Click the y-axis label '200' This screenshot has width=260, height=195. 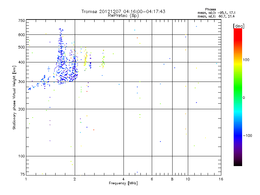pos(21,109)
